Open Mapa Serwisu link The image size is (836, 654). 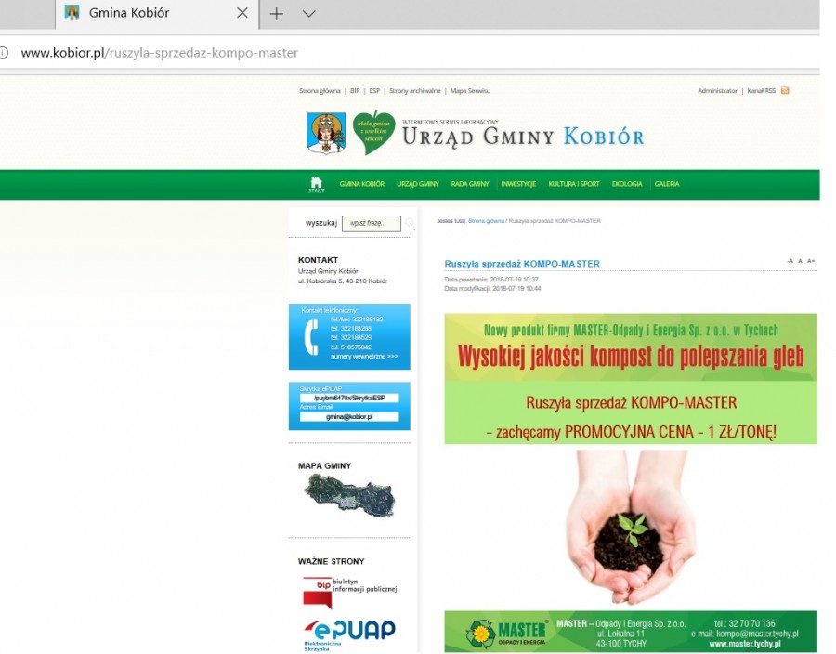point(470,91)
